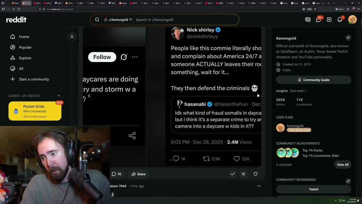The width and height of the screenshot is (362, 204).
Task: Click View All achievements button
Action: point(342,165)
